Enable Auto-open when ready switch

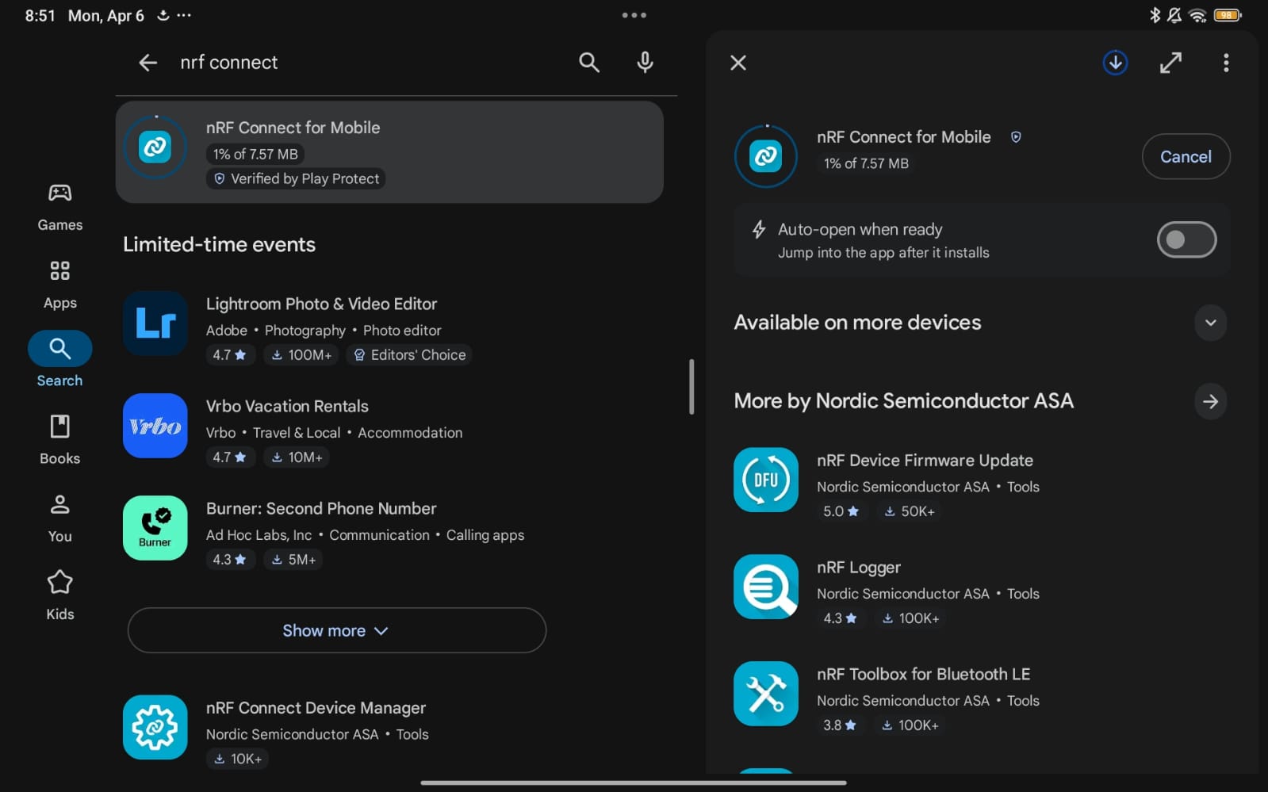(x=1186, y=239)
